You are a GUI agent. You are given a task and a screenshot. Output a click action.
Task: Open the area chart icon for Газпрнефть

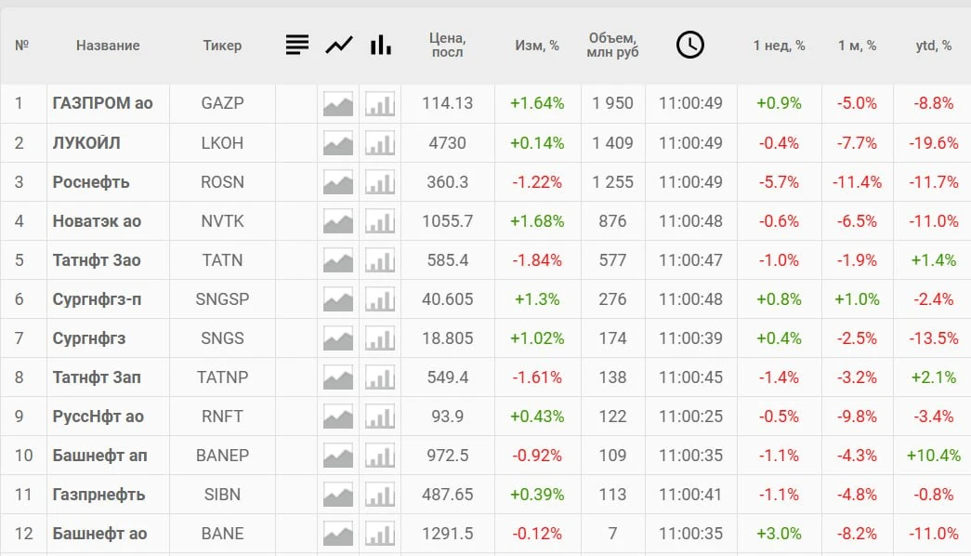[x=338, y=495]
